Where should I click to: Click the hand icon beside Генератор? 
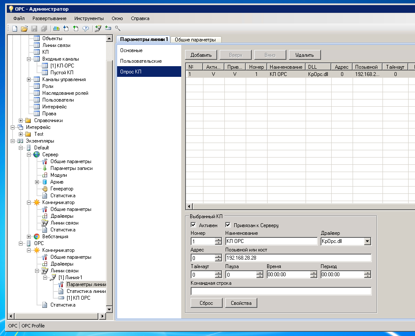[x=45, y=189]
